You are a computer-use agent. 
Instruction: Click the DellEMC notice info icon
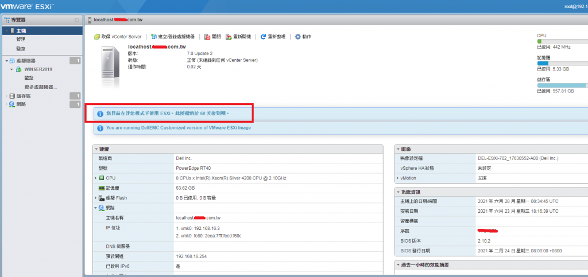(x=100, y=128)
